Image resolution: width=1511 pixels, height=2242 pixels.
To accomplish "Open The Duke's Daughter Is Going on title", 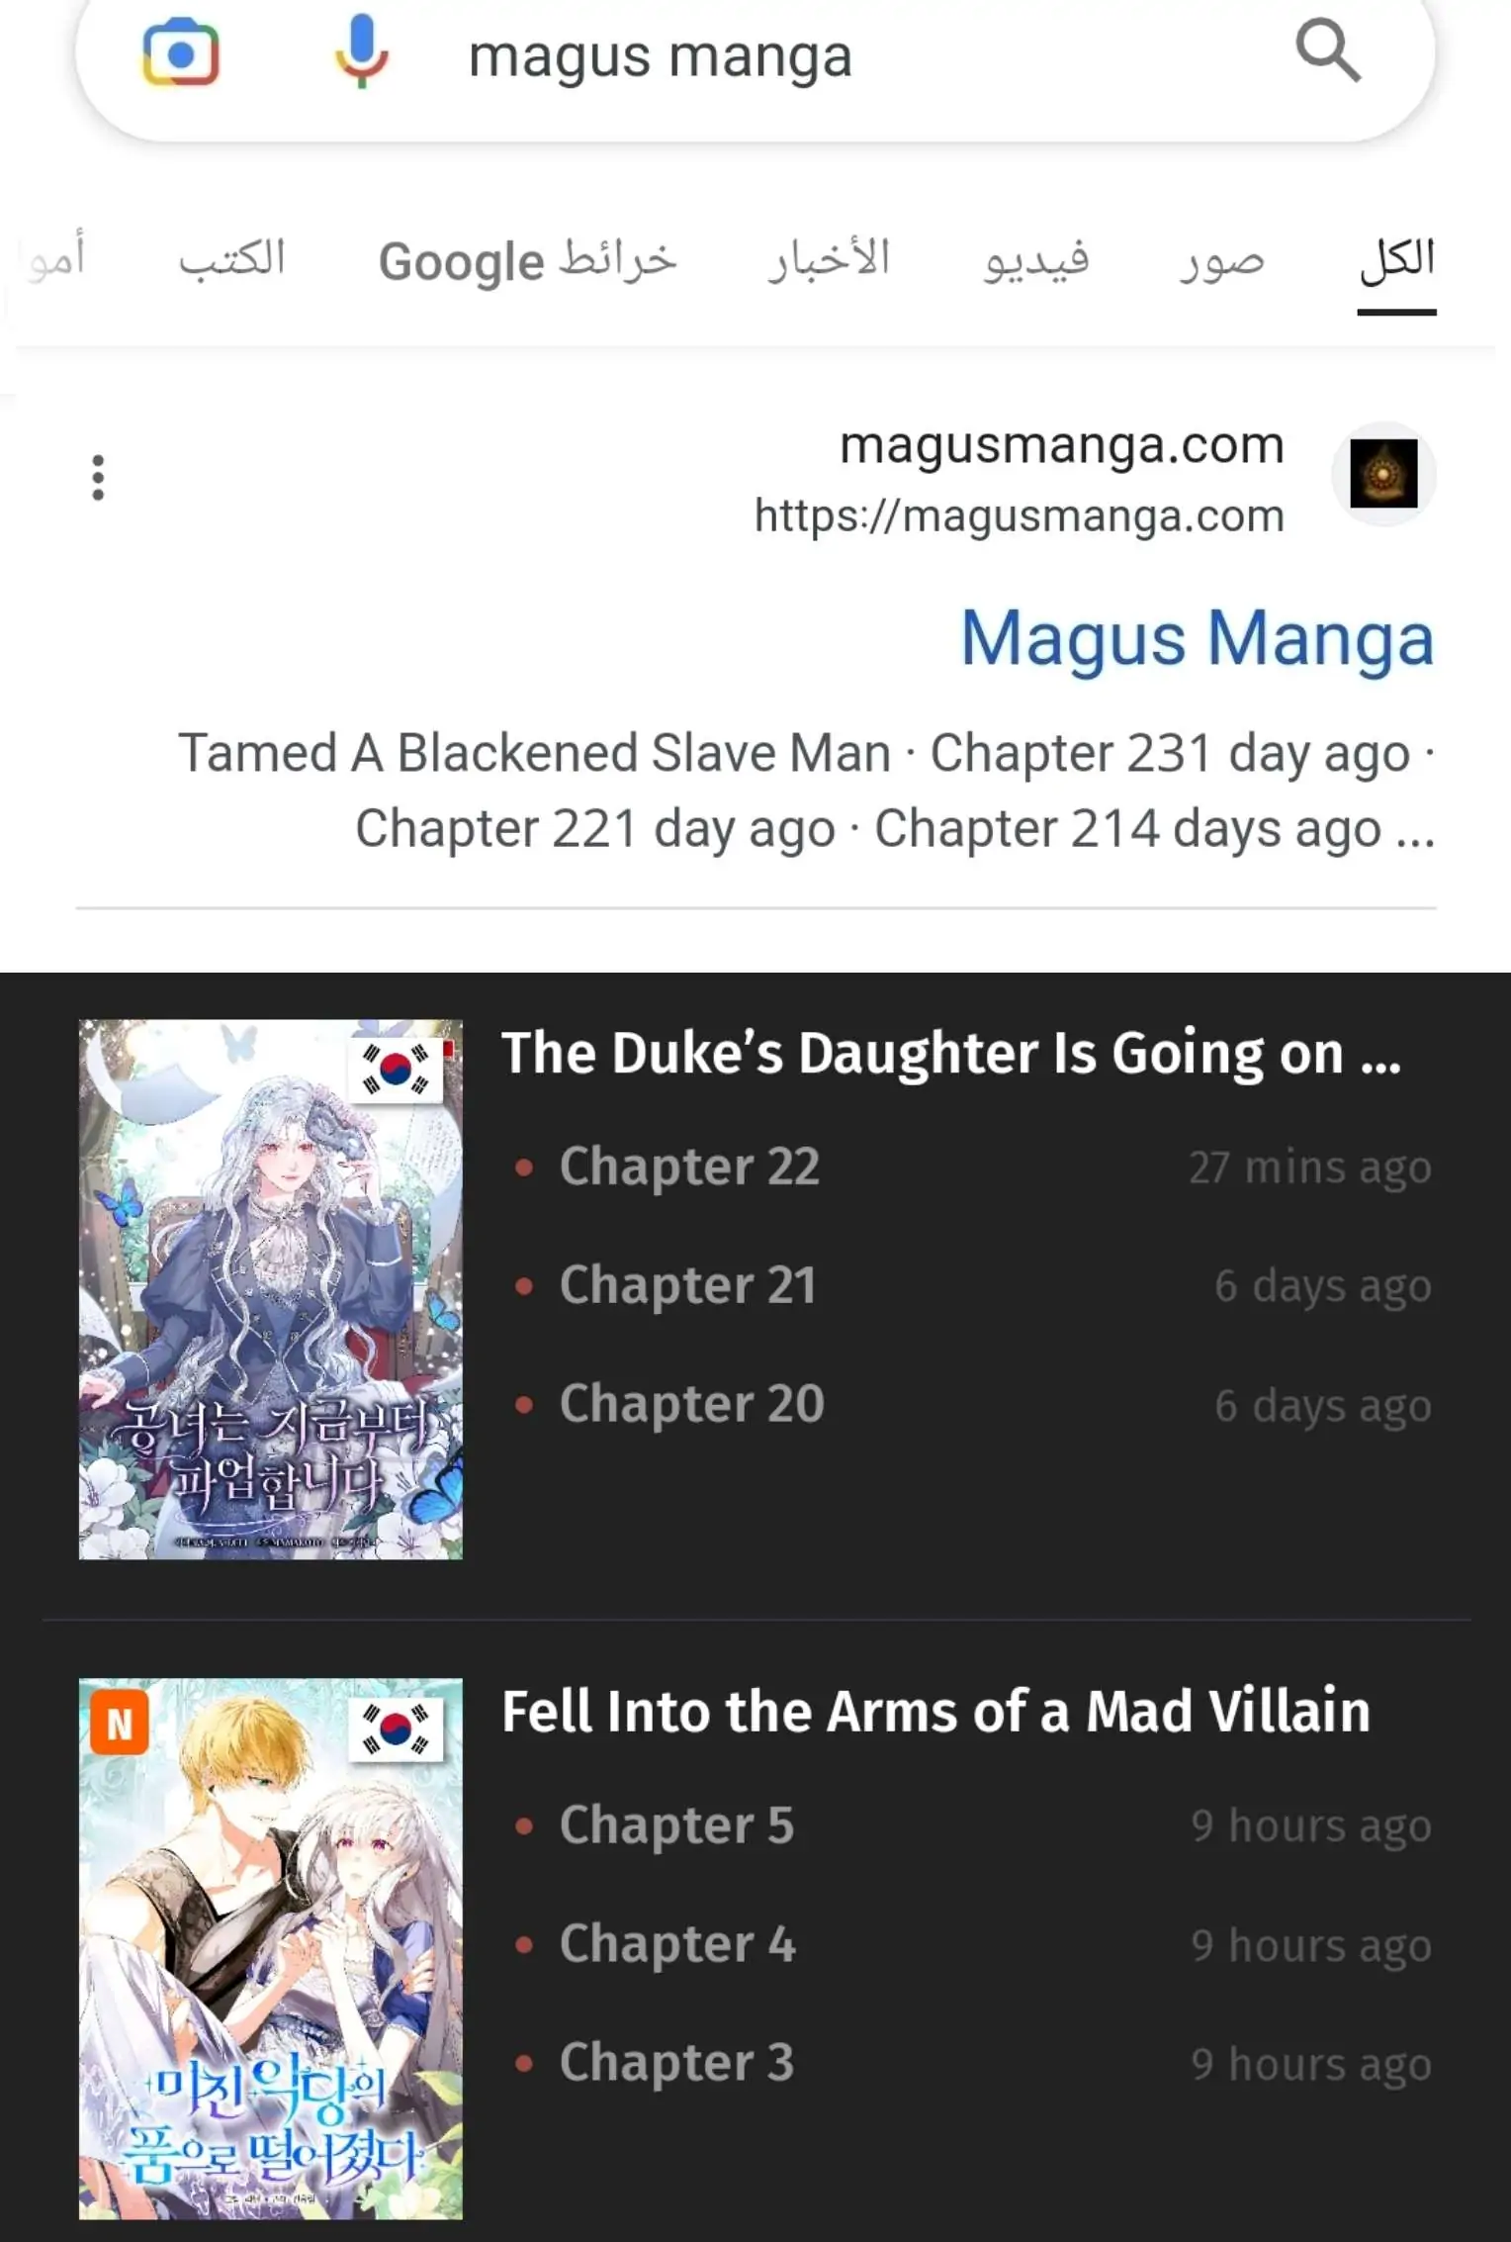I will click(951, 1053).
